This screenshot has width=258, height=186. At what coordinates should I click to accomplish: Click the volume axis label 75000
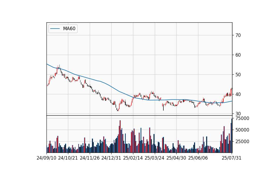[242, 118]
